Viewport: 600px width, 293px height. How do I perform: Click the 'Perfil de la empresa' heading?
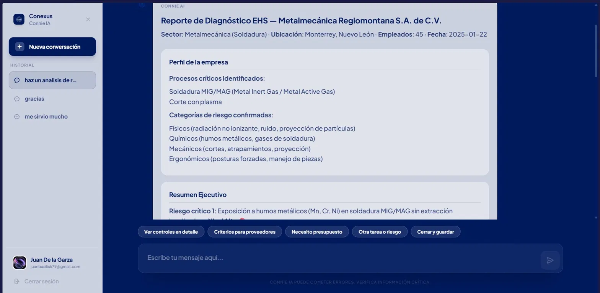(199, 62)
